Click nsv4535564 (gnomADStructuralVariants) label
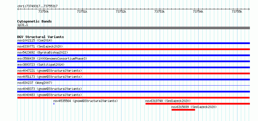Viewport: 258px width, 121px height. 86,101
